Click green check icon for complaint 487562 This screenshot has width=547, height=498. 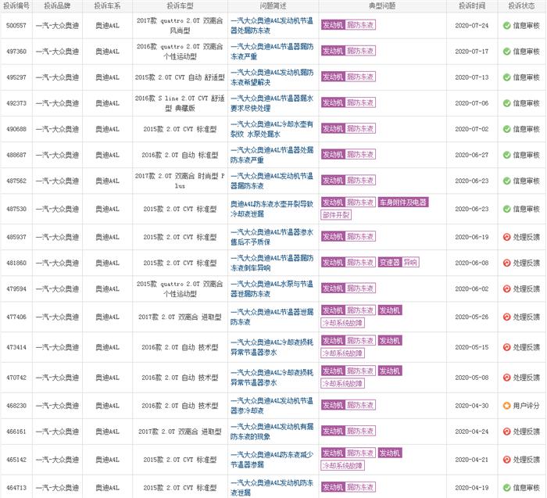[x=506, y=181]
